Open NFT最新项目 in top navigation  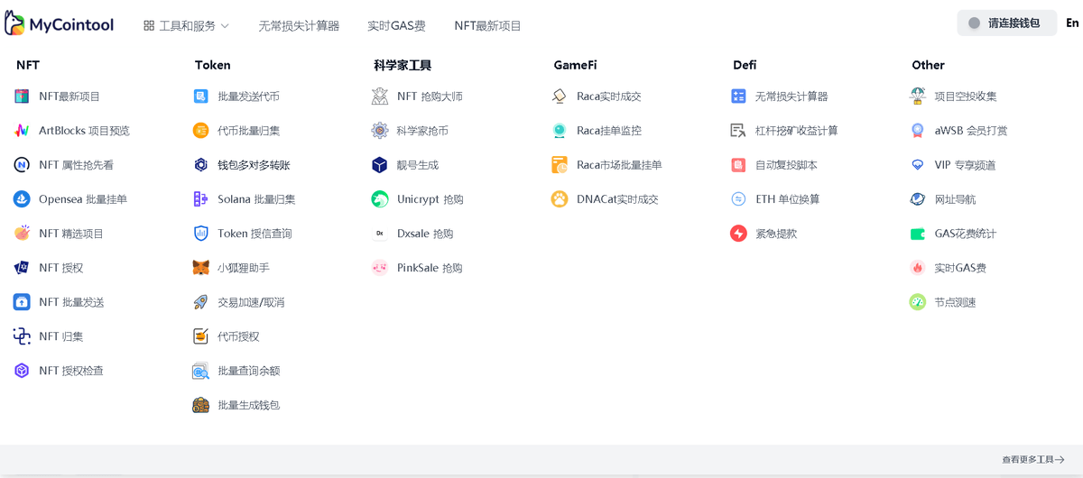tap(487, 26)
